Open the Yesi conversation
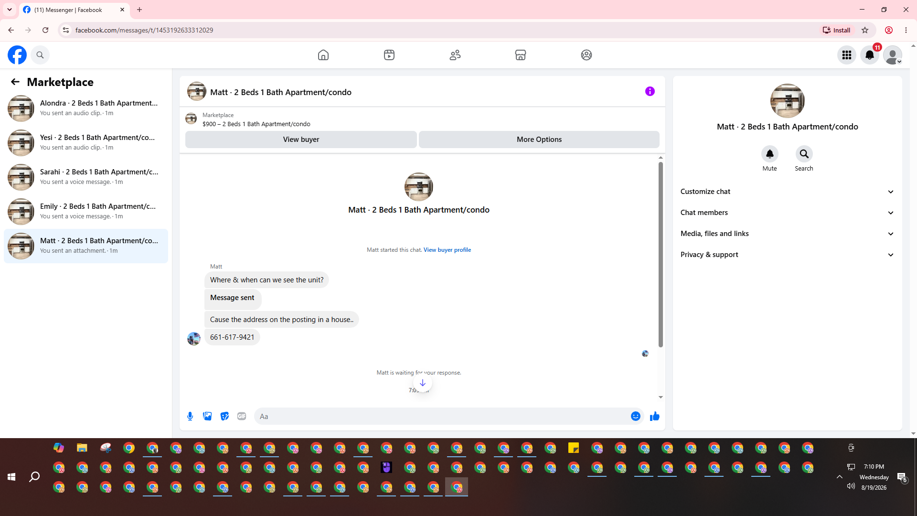 (86, 142)
